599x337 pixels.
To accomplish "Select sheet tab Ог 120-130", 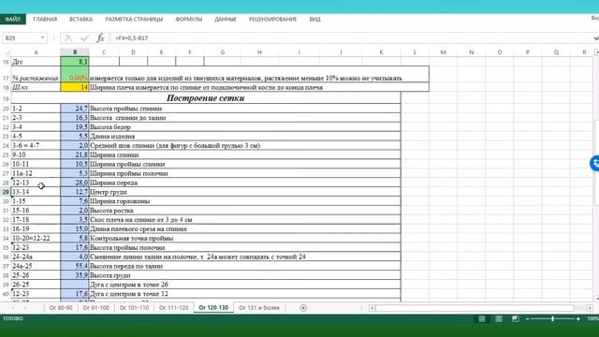I will pos(213,308).
